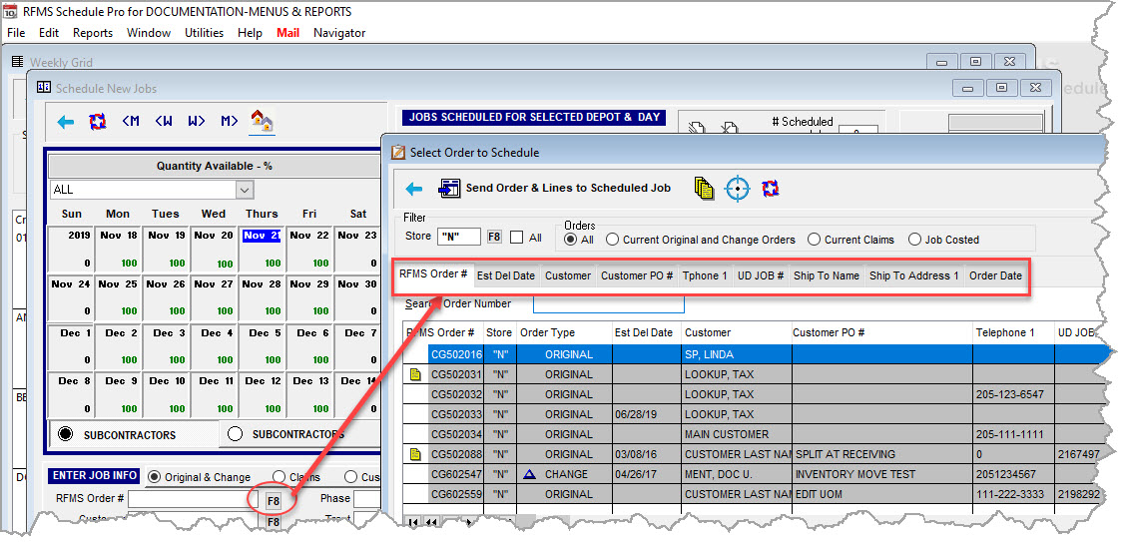Go to previous week with <W button

[164, 121]
